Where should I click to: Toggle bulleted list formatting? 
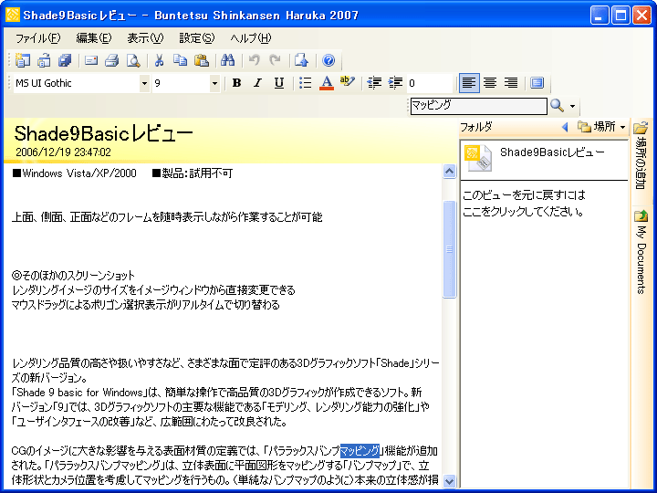click(x=305, y=83)
